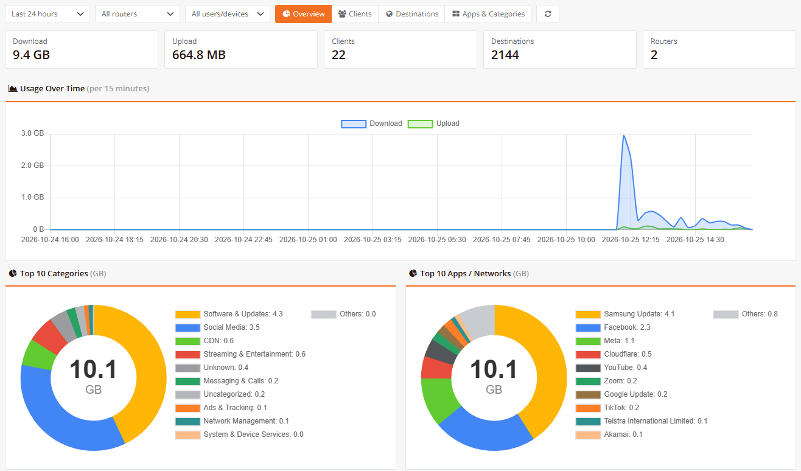Toggle System & Device Services legend entry
Image resolution: width=801 pixels, height=471 pixels.
[x=239, y=434]
